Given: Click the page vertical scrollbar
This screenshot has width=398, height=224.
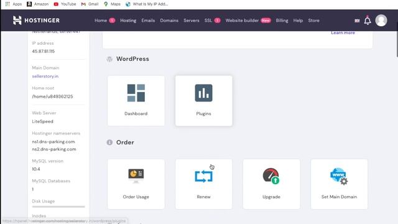Looking at the screenshot, I should click(x=397, y=39).
